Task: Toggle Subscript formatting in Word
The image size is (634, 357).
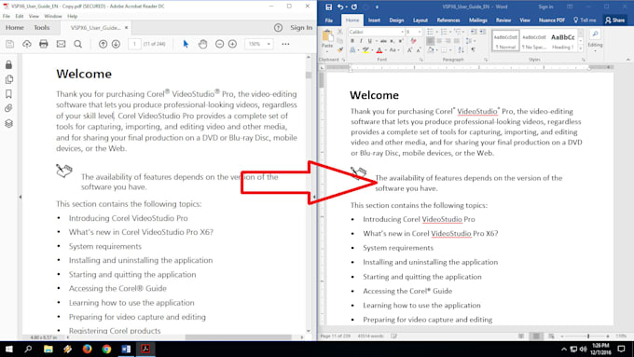Action: click(393, 41)
